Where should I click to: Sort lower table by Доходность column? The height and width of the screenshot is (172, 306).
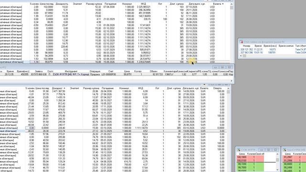[x=58, y=88]
